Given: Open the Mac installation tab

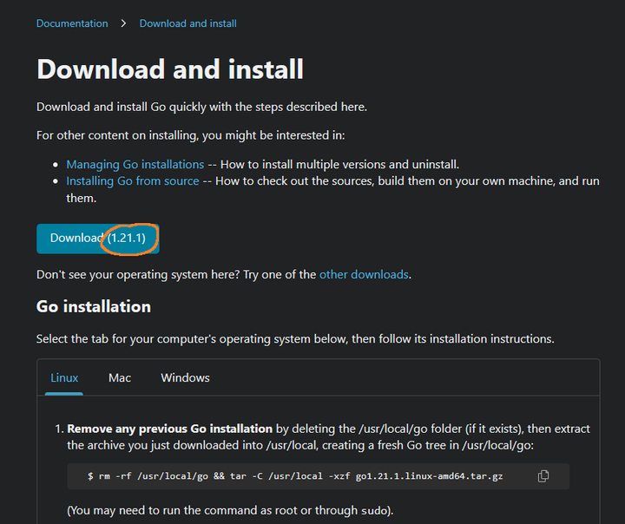Looking at the screenshot, I should 120,378.
